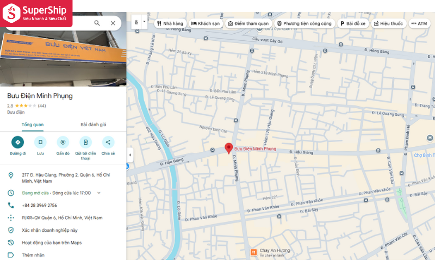Viewport: 435px width, 272px height.
Task: Expand the opening hours chevron
Action: 99,193
